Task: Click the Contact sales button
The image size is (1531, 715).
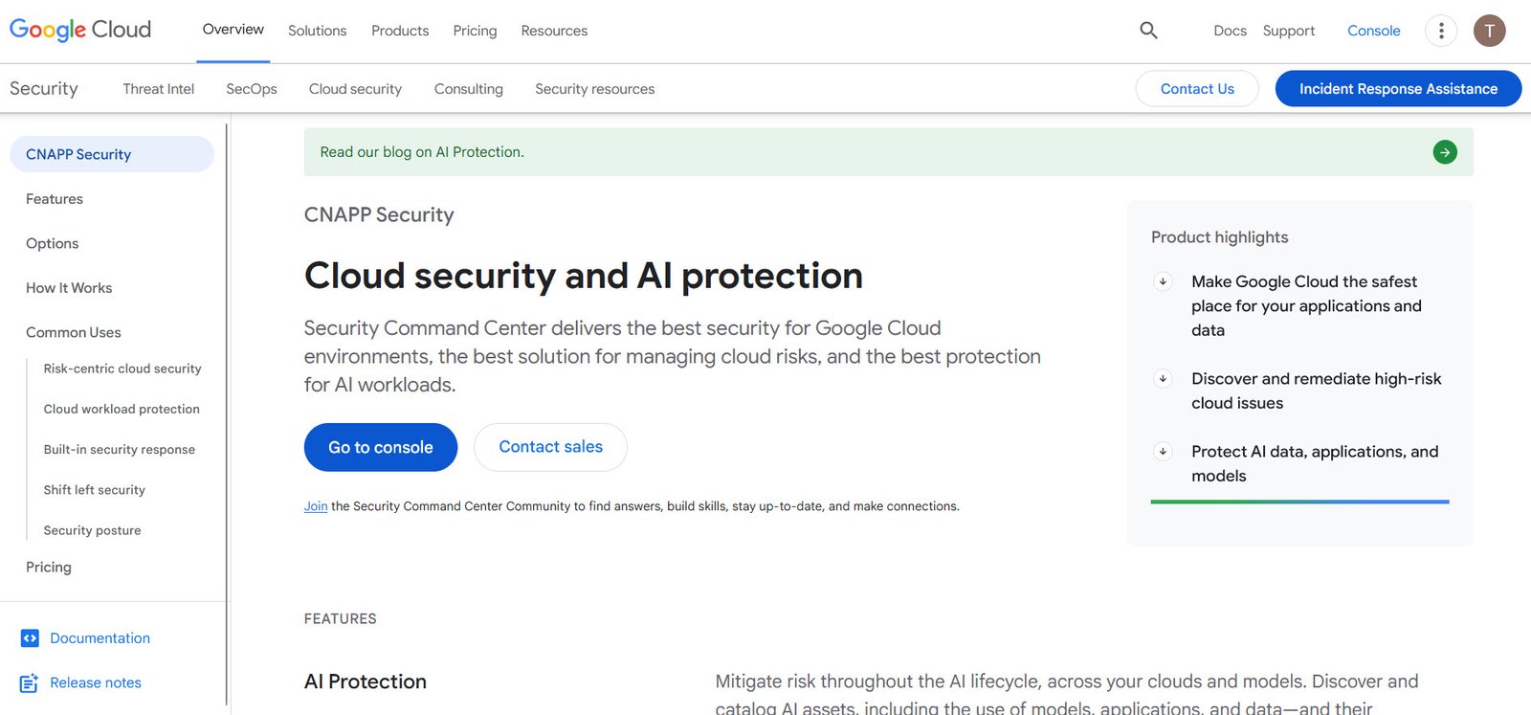Action: click(x=550, y=447)
